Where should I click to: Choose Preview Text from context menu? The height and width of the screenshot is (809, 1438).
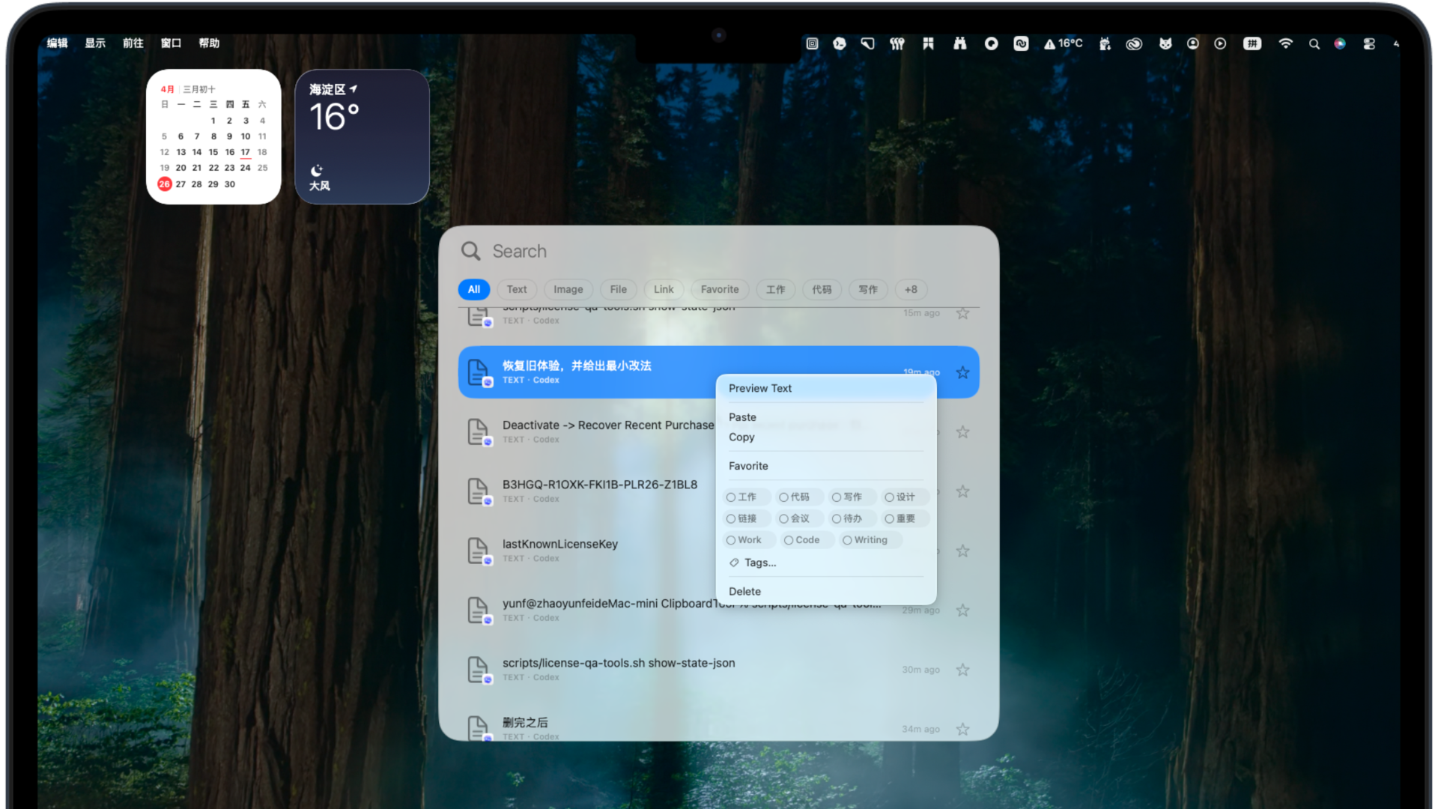click(759, 388)
